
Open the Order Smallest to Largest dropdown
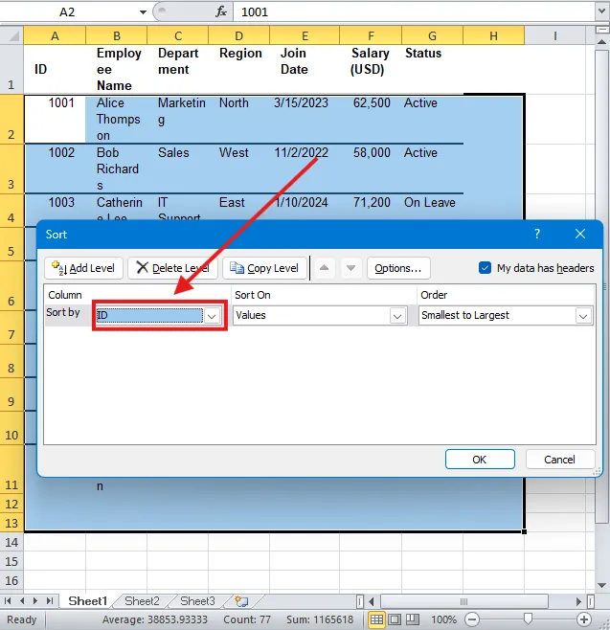(582, 315)
